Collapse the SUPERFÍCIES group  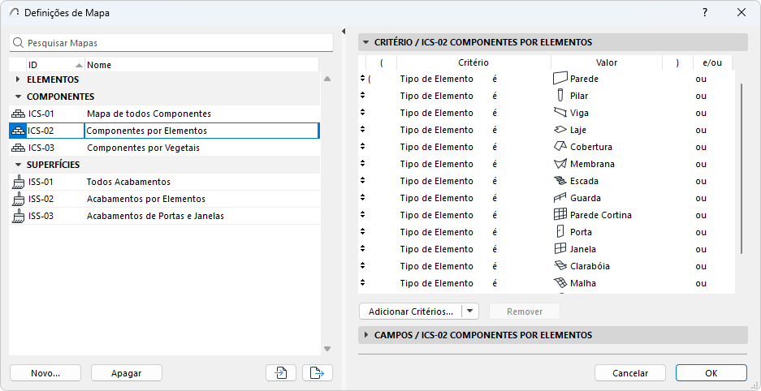click(18, 165)
